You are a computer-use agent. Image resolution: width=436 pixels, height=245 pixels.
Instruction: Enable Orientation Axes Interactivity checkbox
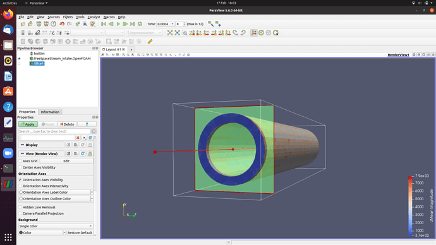pos(20,186)
